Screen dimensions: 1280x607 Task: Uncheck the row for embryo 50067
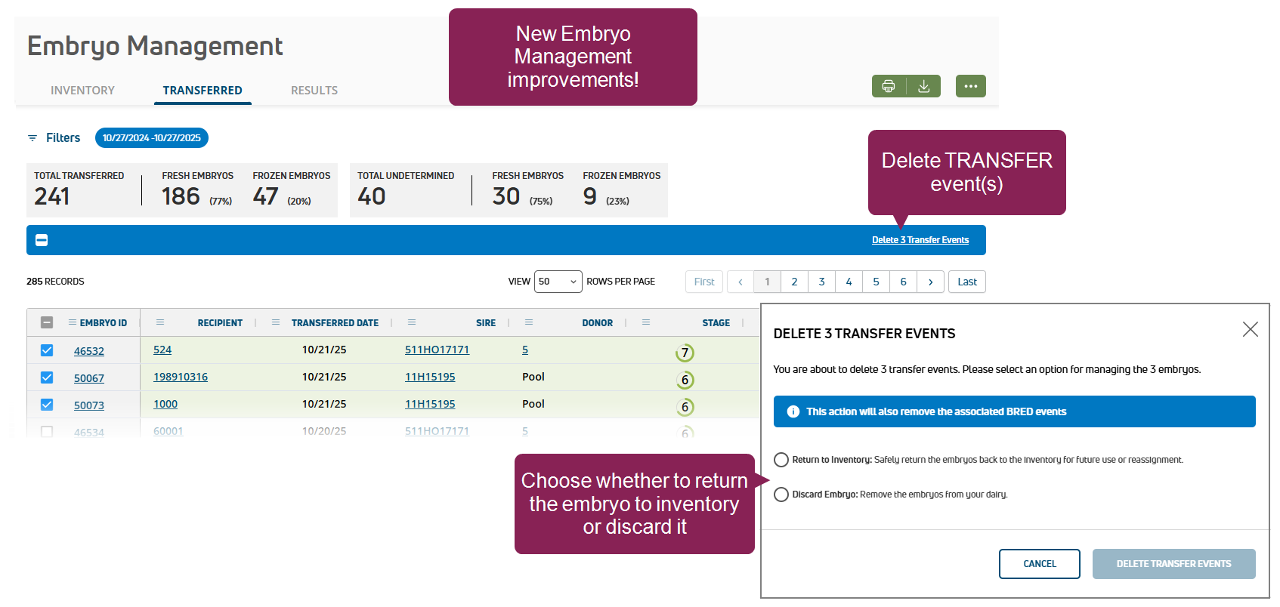[x=47, y=377]
